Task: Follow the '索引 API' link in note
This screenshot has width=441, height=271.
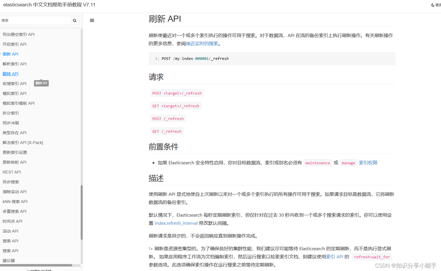Action: [335, 257]
